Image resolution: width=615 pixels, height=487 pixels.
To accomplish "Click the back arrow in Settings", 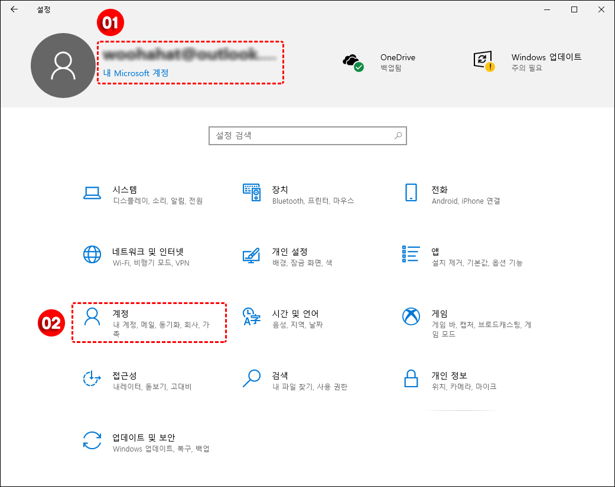I will coord(14,9).
